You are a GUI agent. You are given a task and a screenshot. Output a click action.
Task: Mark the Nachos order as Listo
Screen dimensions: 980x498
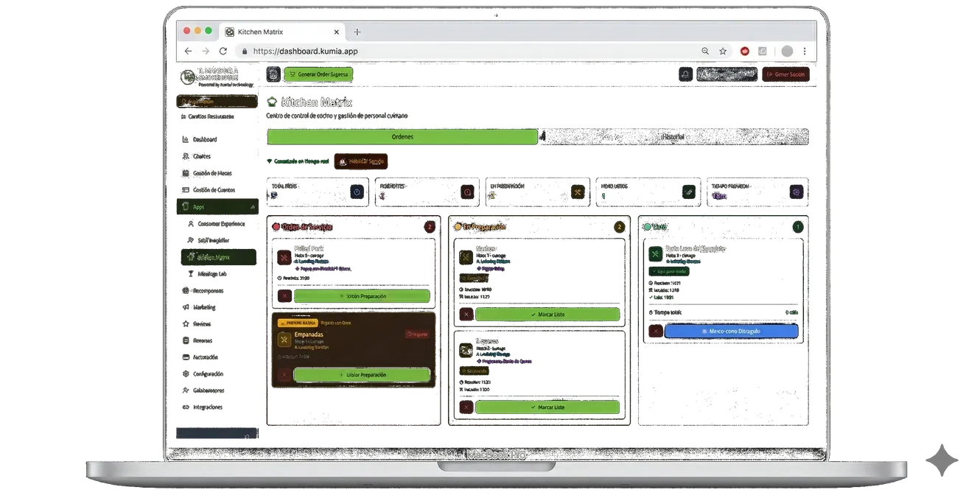(x=547, y=315)
